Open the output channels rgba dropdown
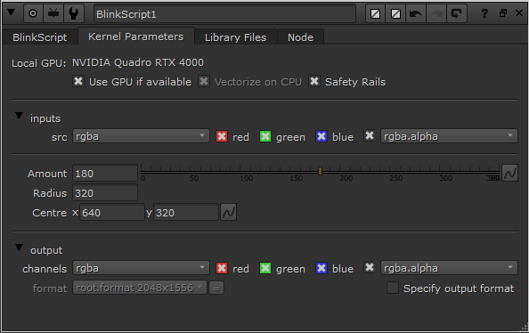529x333 pixels. (x=141, y=268)
